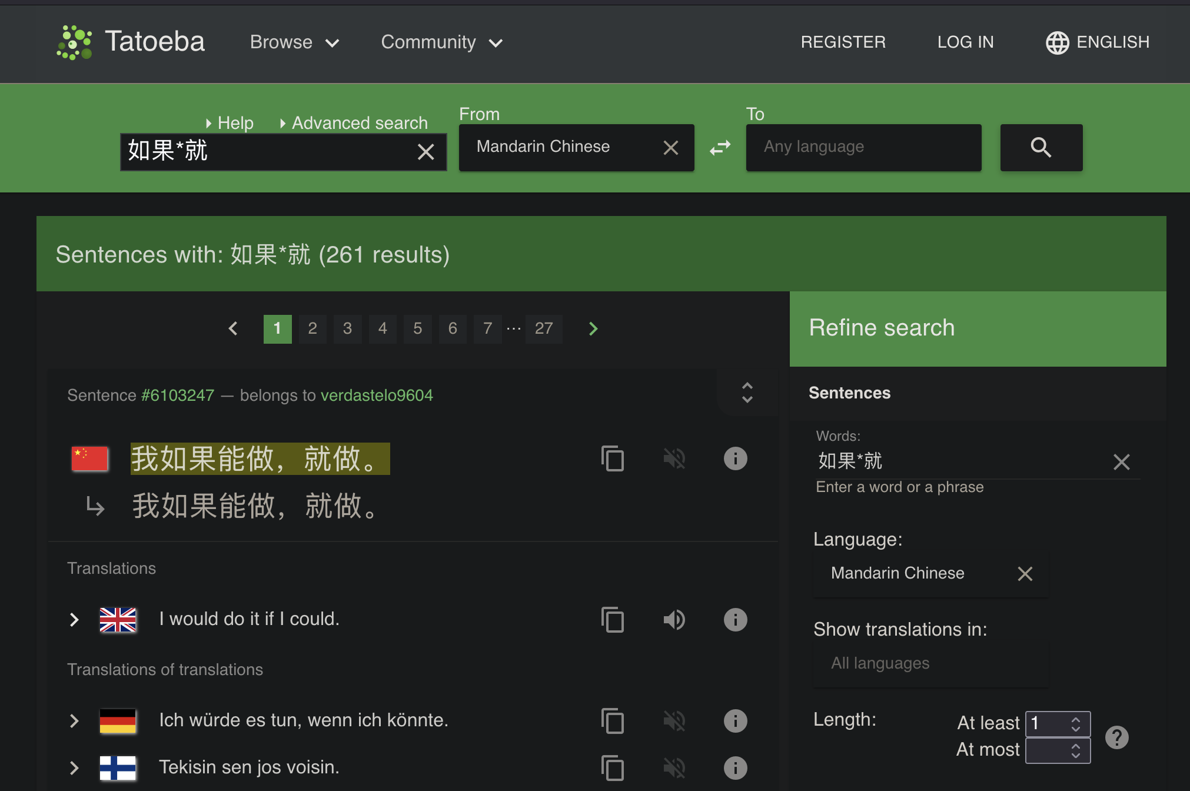The height and width of the screenshot is (791, 1190).
Task: Open the Browse dropdown menu
Action: pos(294,42)
